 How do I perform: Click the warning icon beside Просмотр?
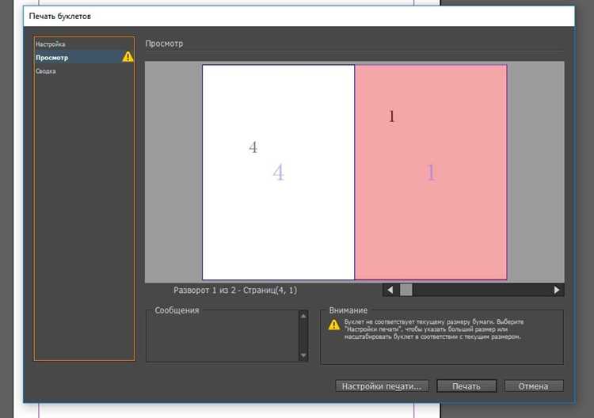[128, 57]
